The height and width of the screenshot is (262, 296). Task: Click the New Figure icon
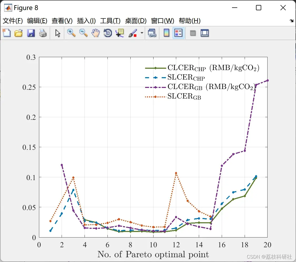pyautogui.click(x=7, y=33)
